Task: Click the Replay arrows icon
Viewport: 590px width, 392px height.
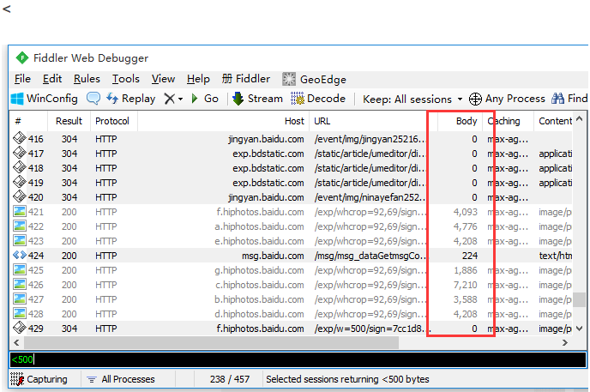Action: (x=112, y=98)
